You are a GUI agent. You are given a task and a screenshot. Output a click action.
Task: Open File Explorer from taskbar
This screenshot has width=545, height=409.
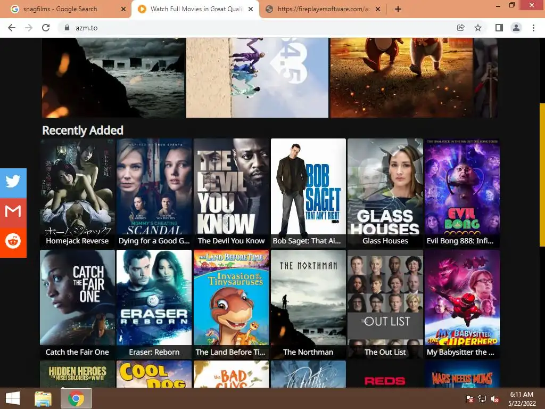click(x=43, y=398)
